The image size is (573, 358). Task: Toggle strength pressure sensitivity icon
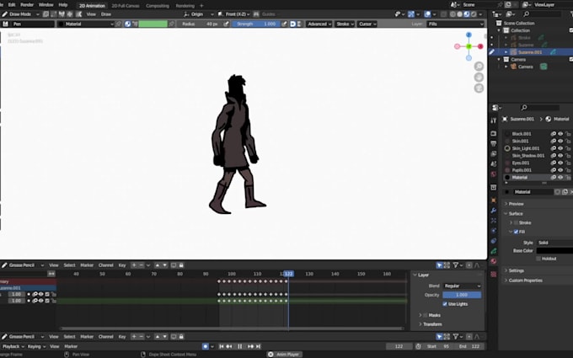(x=284, y=24)
